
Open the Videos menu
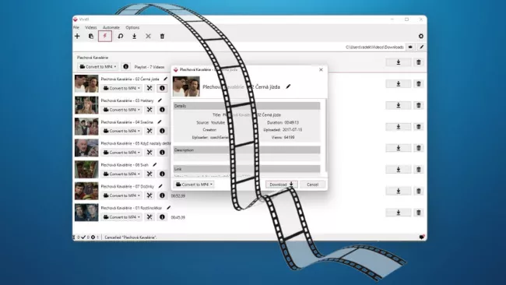pos(90,27)
